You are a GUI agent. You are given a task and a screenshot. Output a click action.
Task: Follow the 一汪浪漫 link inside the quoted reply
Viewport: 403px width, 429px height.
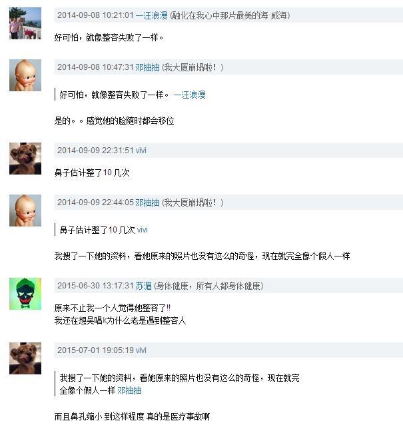pos(189,95)
